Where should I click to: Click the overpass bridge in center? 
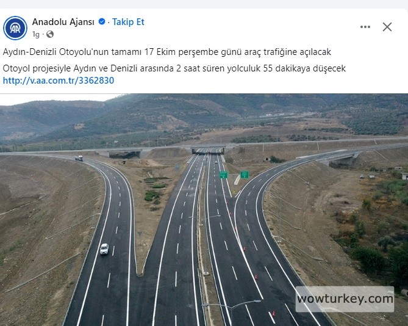coord(207,150)
